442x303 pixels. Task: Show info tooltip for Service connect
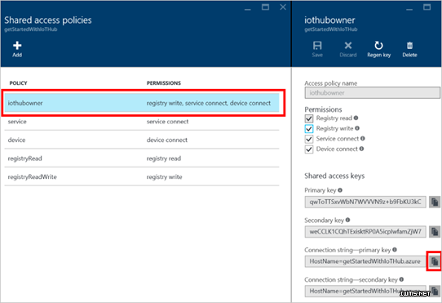(x=363, y=138)
